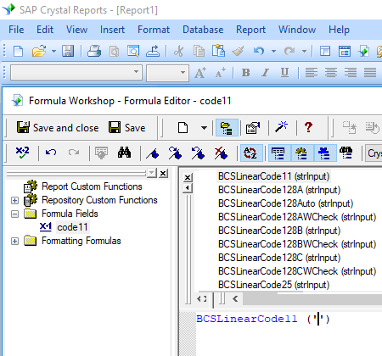Open the Undo history dropdown arrow
The image size is (382, 356).
pos(273,51)
